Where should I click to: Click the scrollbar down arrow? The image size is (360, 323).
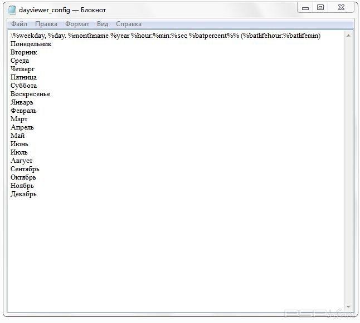[x=348, y=307]
